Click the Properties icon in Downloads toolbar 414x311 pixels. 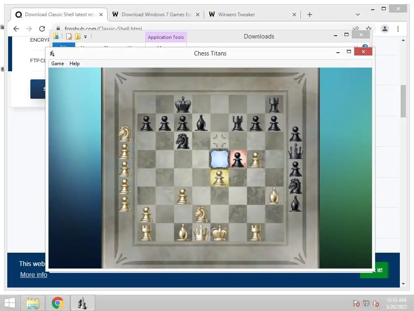tap(69, 36)
